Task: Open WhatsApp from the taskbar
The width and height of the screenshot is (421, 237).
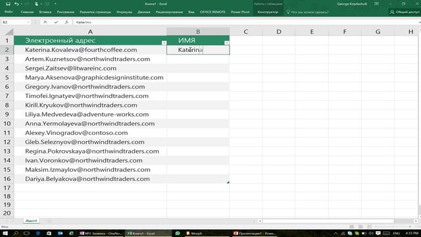Action: [x=178, y=233]
